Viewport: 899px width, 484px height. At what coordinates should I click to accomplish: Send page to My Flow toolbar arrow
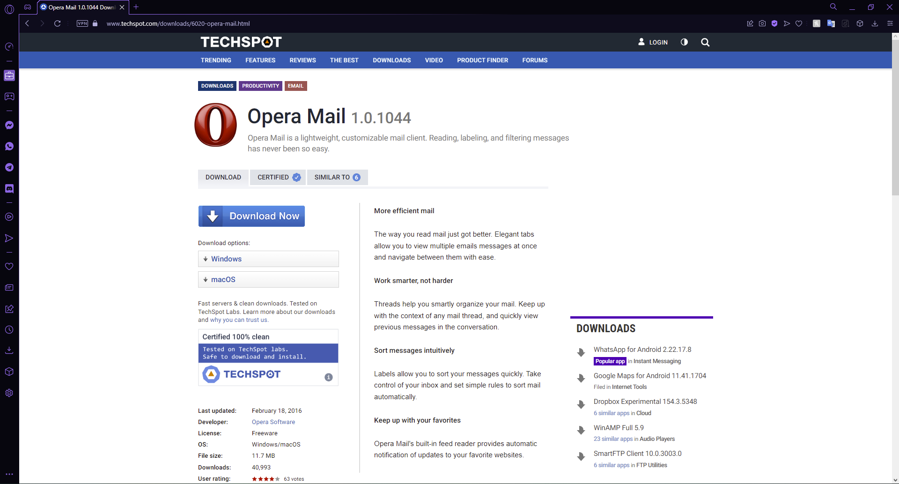[x=787, y=23]
